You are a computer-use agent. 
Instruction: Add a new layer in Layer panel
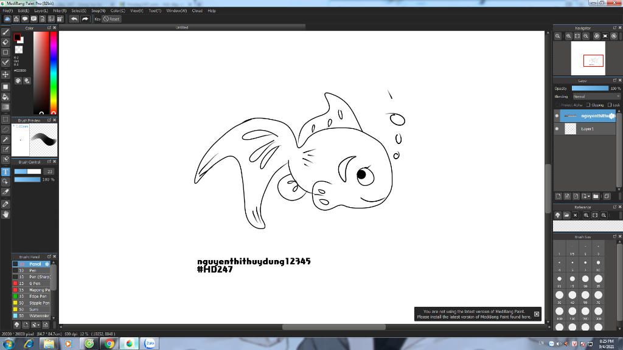click(559, 196)
